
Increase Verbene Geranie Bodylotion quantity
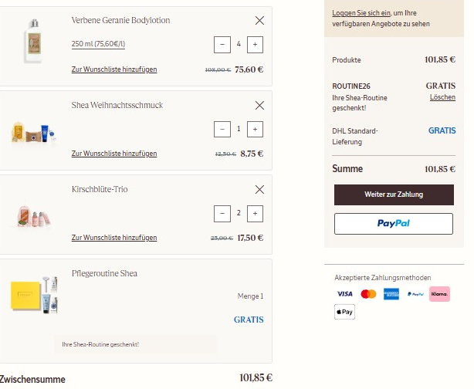click(256, 44)
